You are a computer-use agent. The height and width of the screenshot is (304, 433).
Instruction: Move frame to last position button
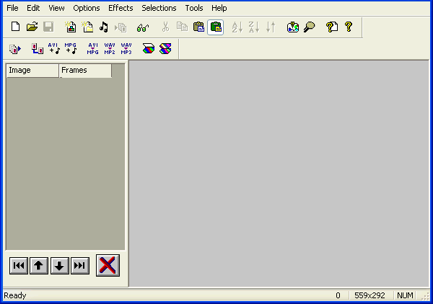[x=80, y=266]
